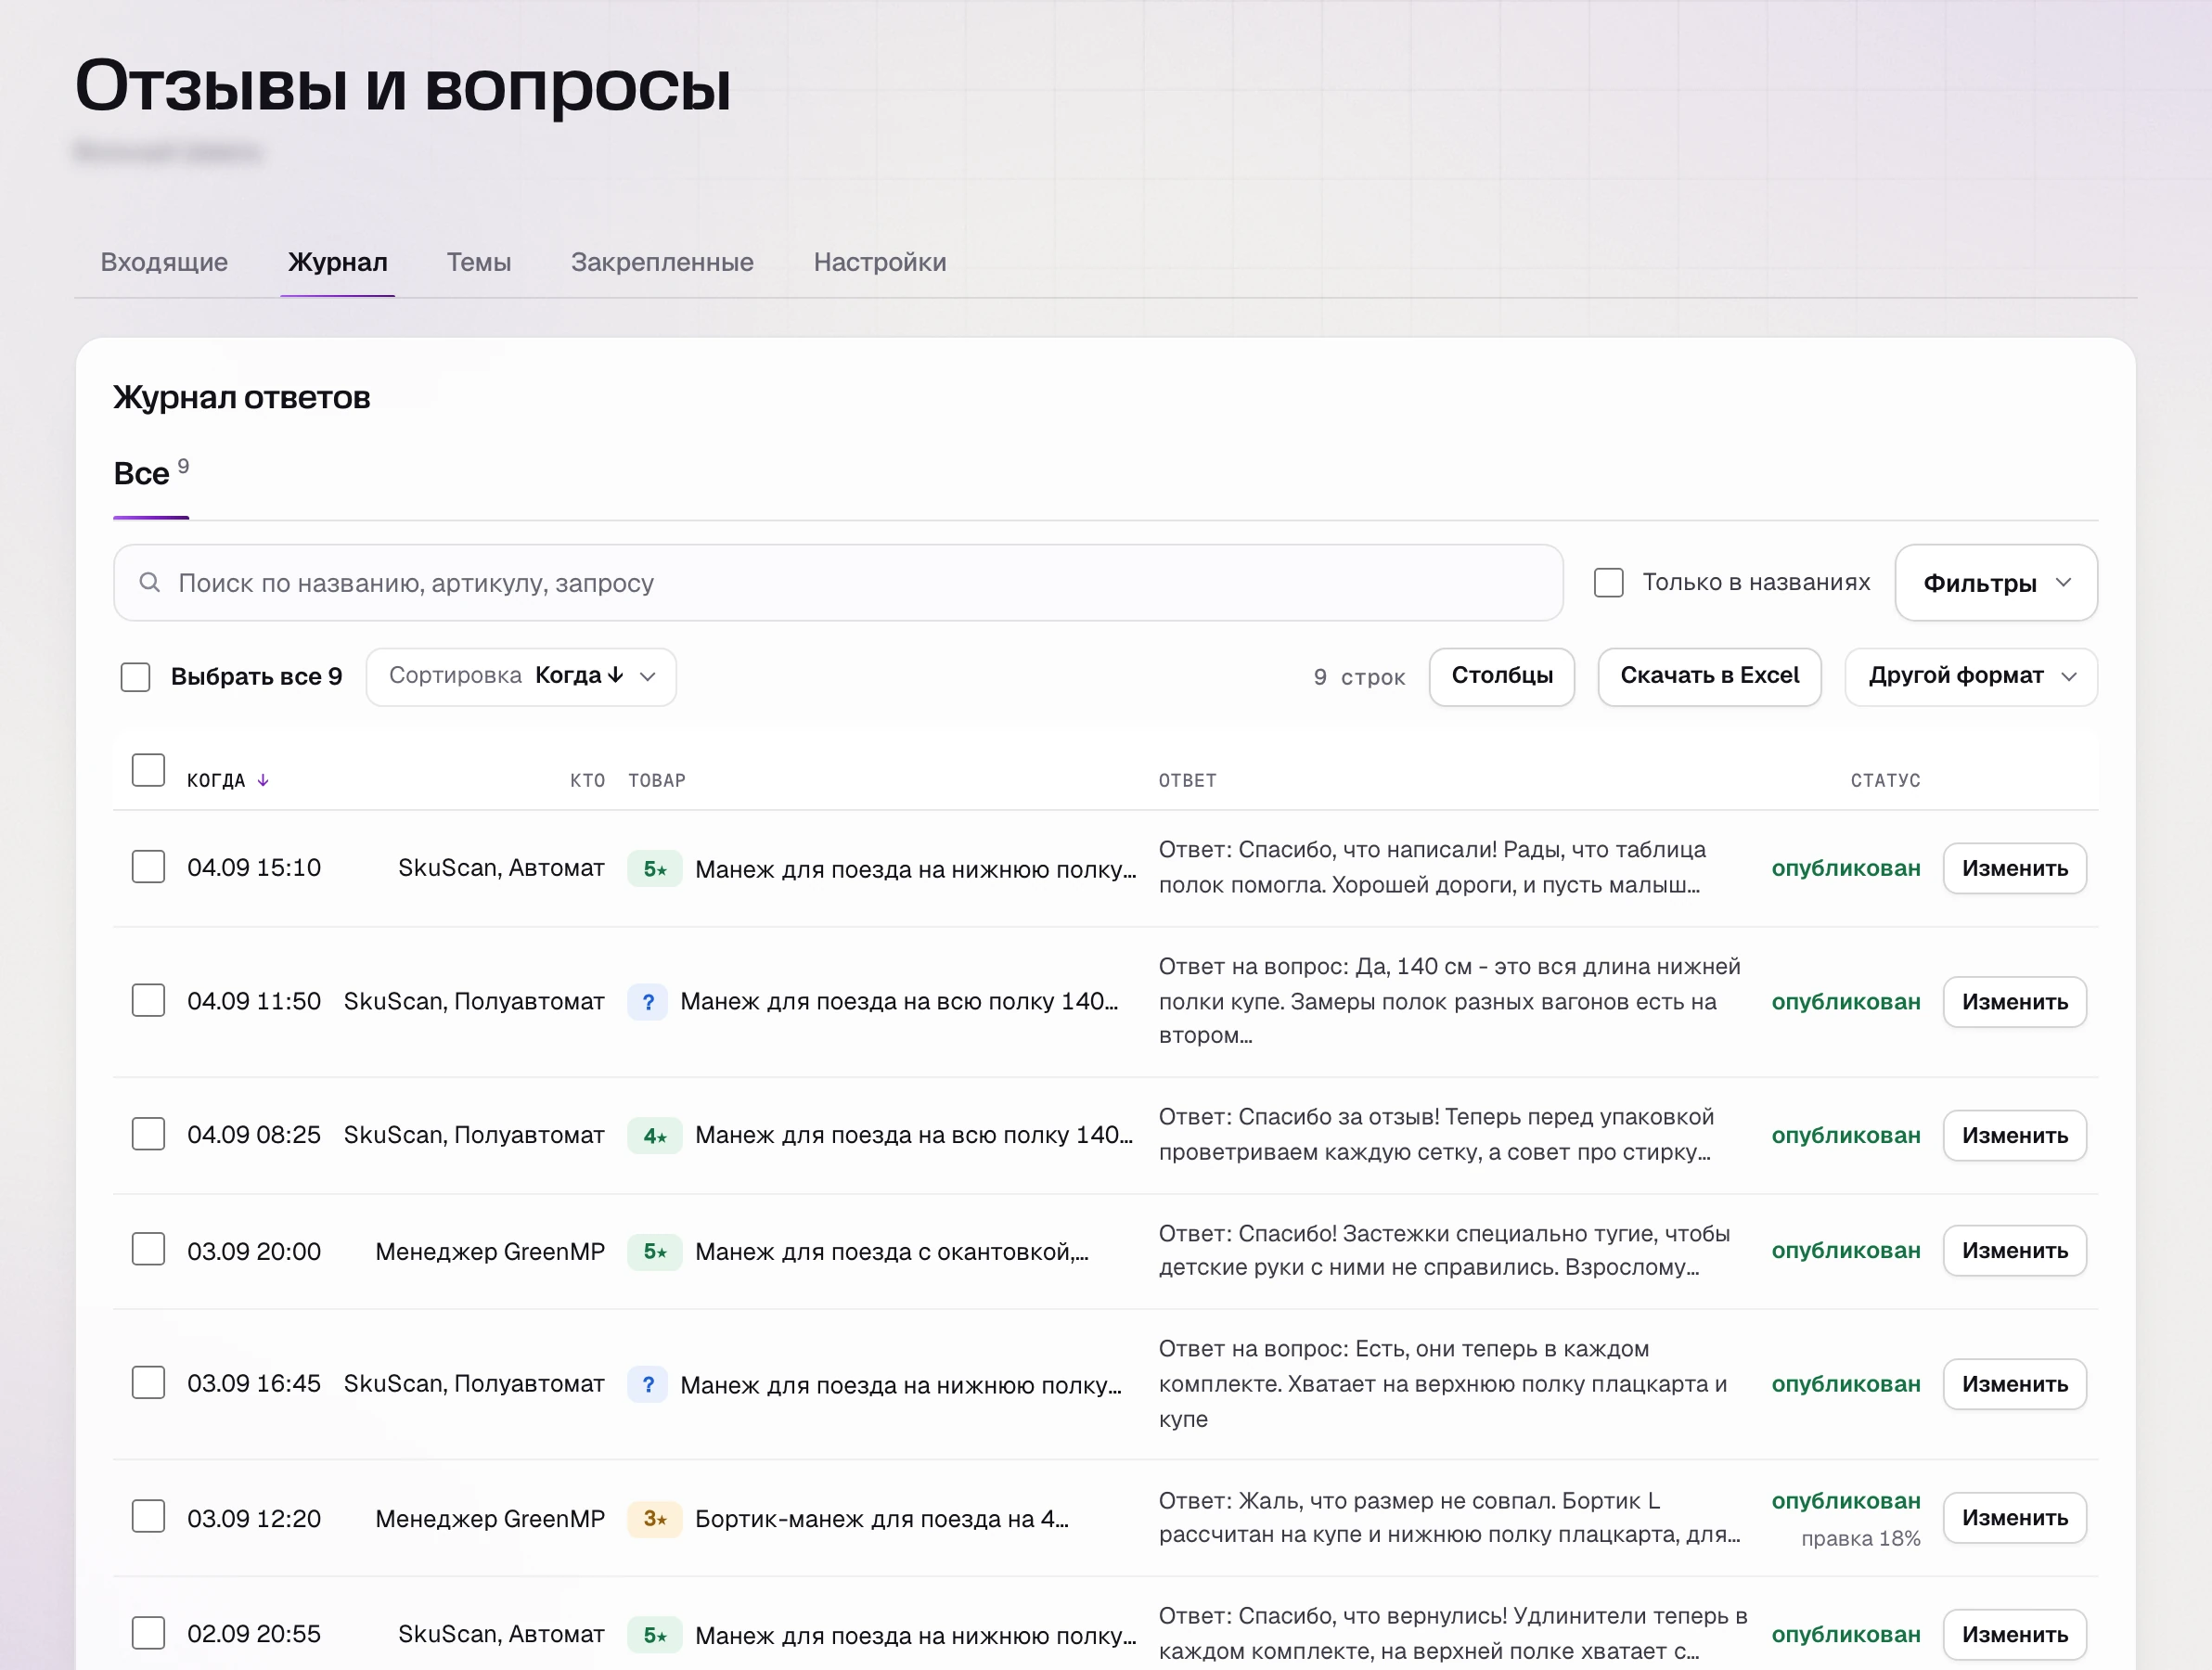The height and width of the screenshot is (1670, 2212).
Task: Click Изменить for the 03.09 16:45 reply
Action: (2015, 1384)
